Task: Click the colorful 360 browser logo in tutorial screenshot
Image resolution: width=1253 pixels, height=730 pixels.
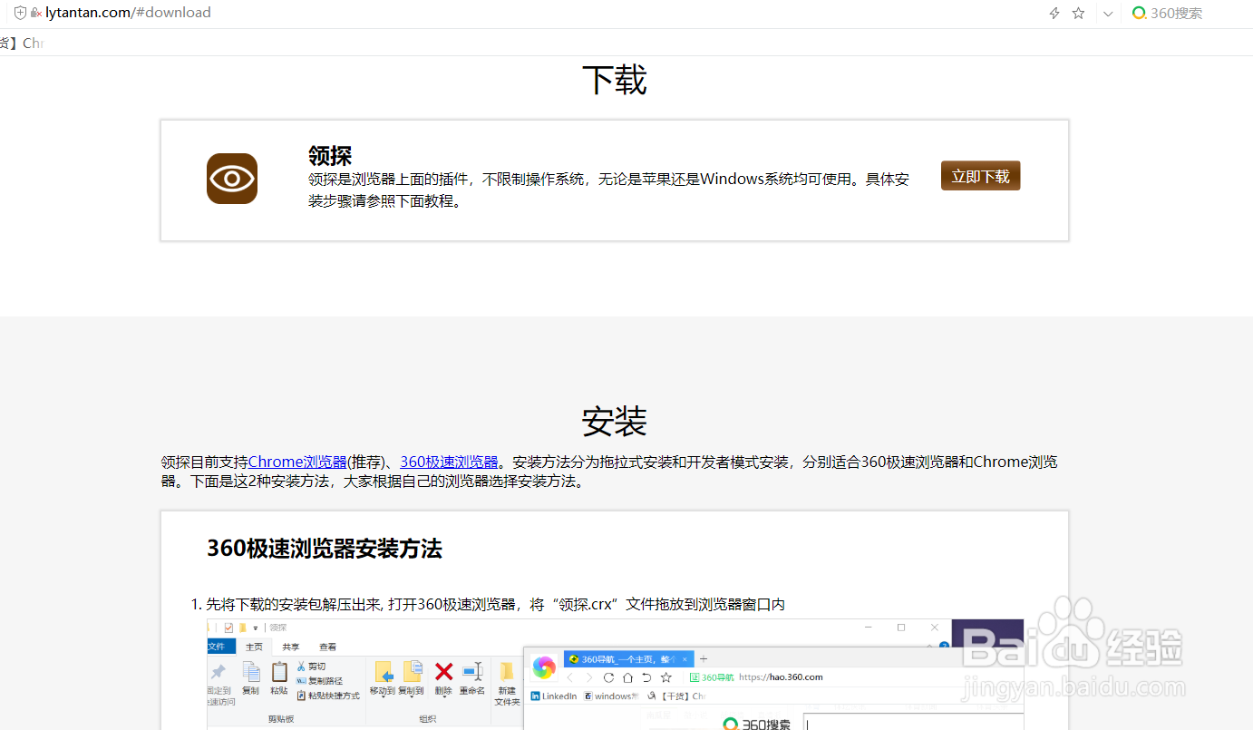Action: [x=544, y=667]
